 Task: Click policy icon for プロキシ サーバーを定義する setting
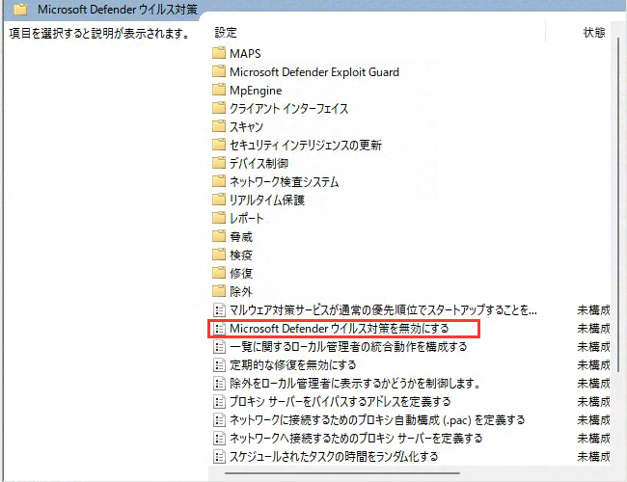click(219, 438)
